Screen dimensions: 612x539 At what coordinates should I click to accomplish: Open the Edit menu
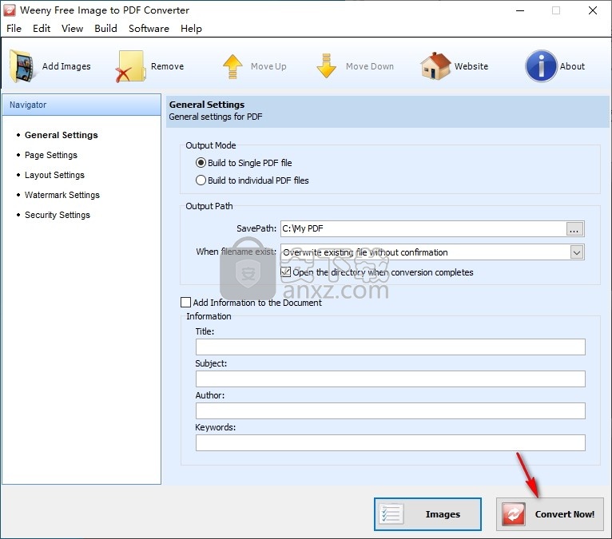pyautogui.click(x=42, y=29)
